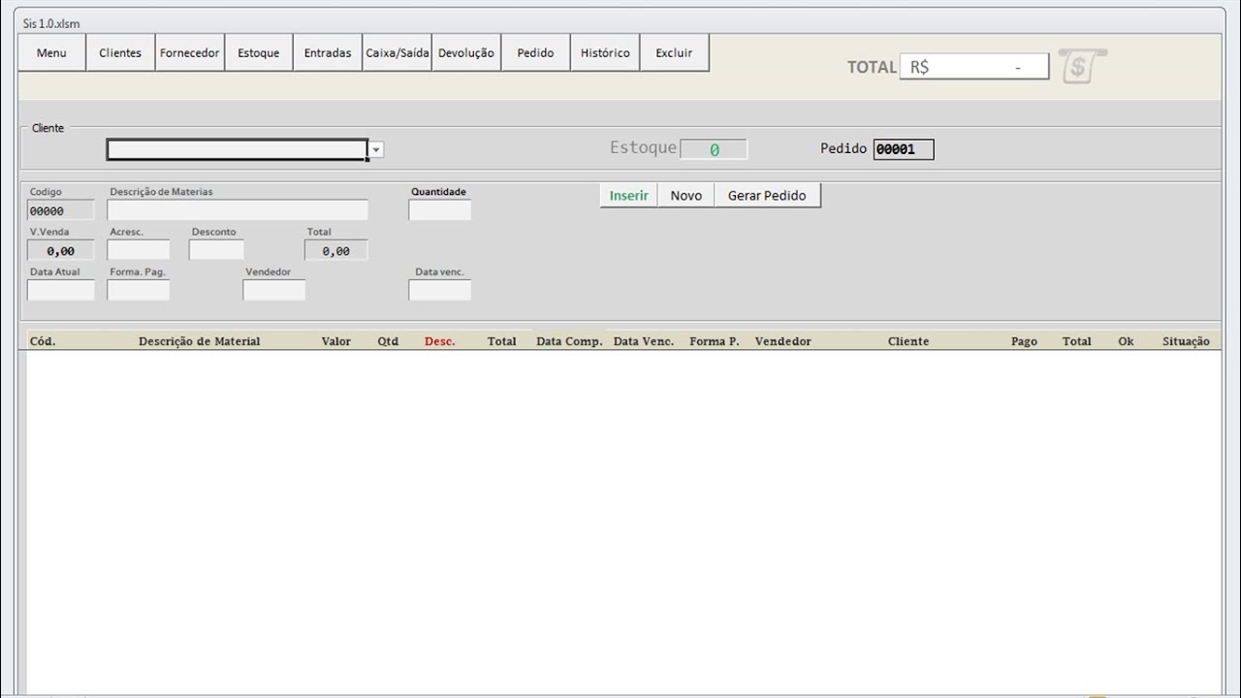The height and width of the screenshot is (698, 1241).
Task: Go to the Clientes section
Action: [x=120, y=53]
